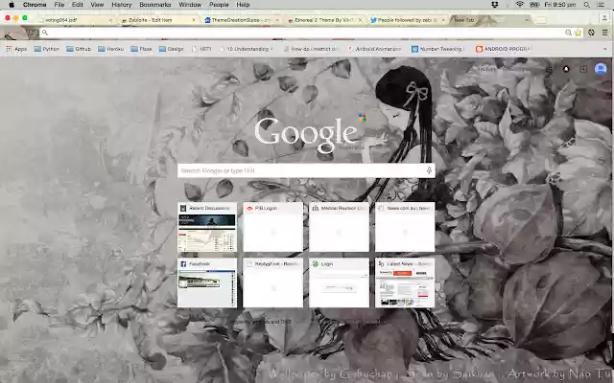Open the Android Animation bookmark

point(374,49)
